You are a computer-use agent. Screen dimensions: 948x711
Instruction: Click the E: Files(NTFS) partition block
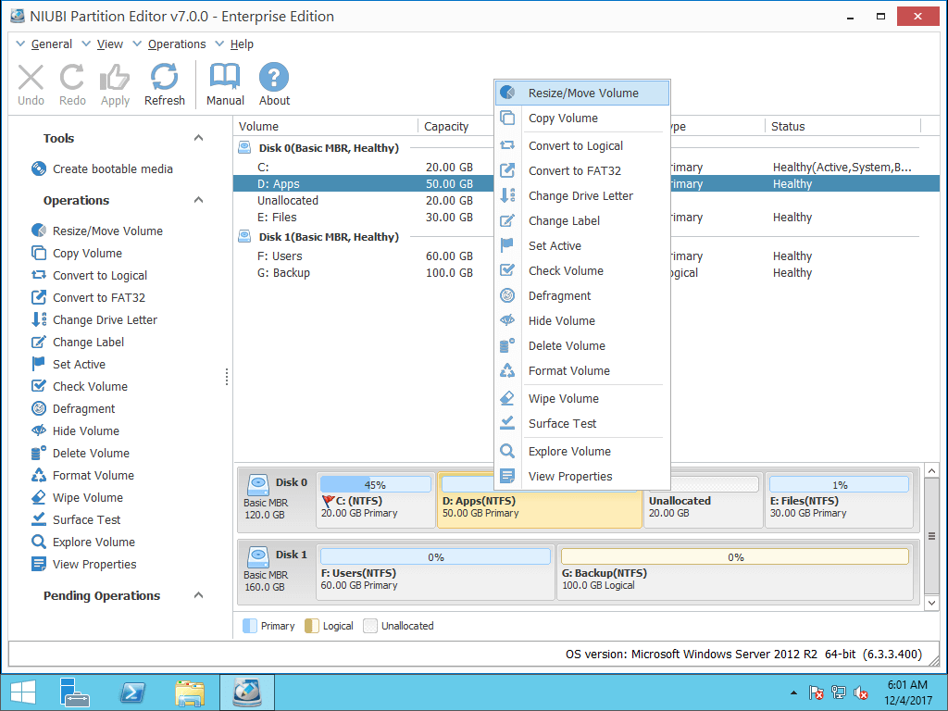839,500
